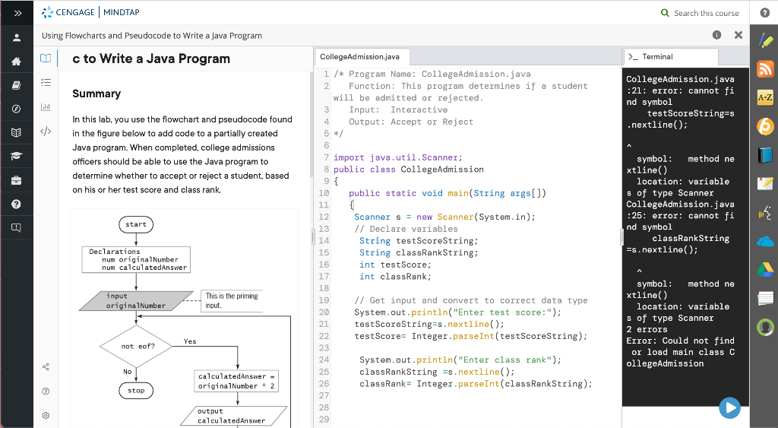Open the graduation cap icon
Screen dimensions: 778x428
pyautogui.click(x=17, y=157)
